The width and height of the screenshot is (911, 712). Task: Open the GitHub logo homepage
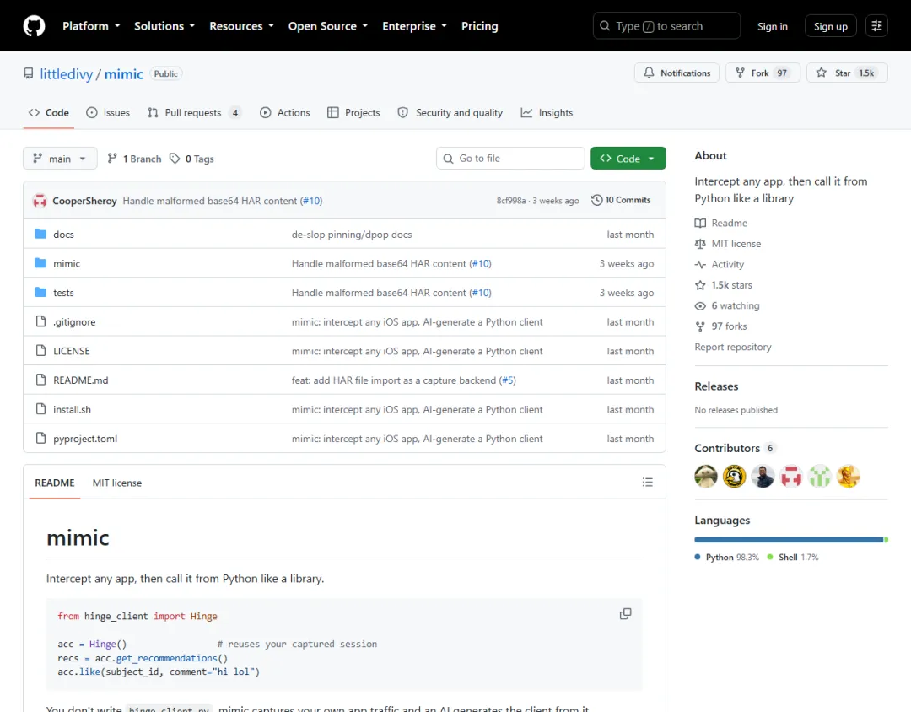(34, 26)
